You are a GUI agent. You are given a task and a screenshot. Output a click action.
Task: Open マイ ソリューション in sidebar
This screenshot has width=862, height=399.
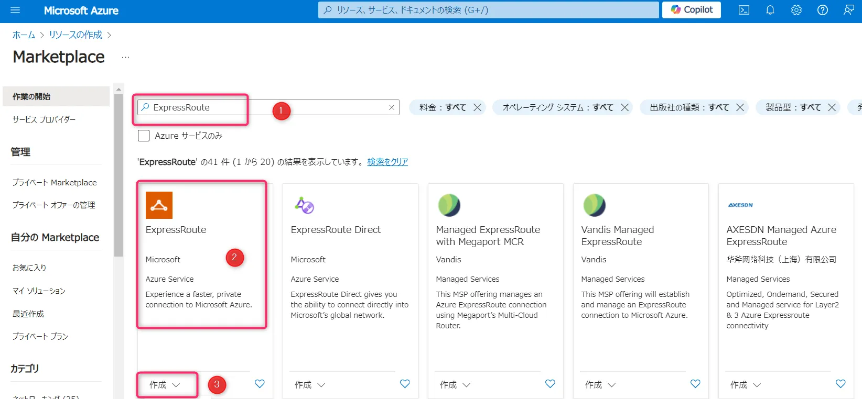(x=39, y=291)
